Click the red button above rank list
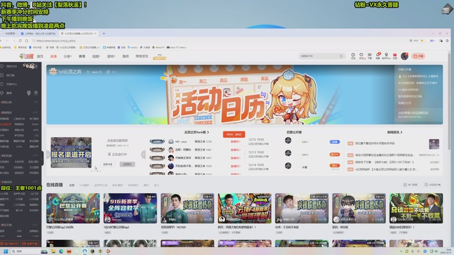 pos(234,134)
